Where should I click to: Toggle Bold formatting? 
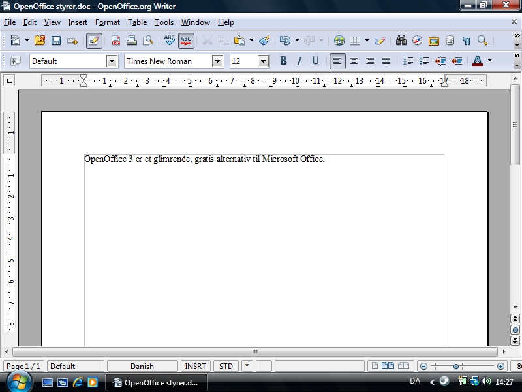tap(283, 61)
